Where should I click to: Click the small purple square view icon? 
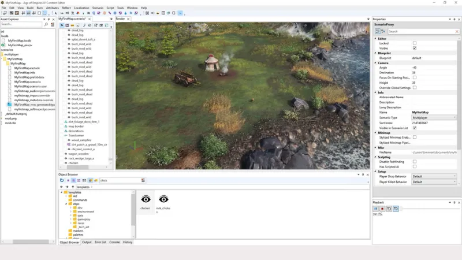point(68,180)
